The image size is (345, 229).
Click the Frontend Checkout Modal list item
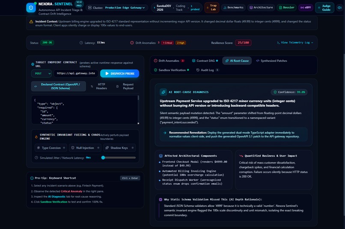[193, 164]
